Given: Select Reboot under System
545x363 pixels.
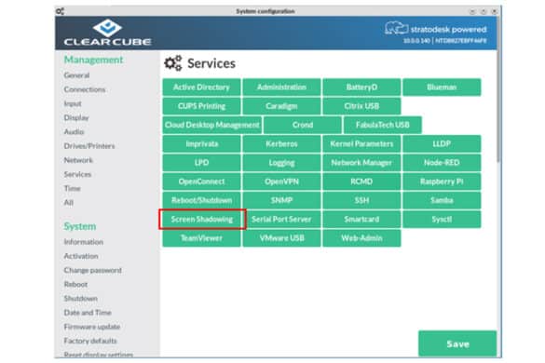Looking at the screenshot, I should [x=75, y=284].
